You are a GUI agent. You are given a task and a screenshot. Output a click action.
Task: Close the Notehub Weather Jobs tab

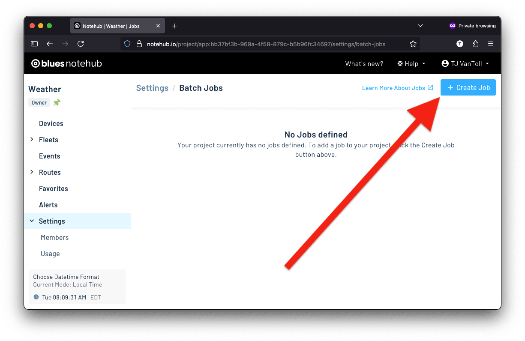click(158, 26)
